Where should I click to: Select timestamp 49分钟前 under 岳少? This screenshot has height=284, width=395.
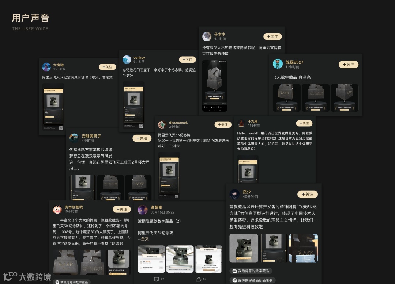(x=251, y=197)
